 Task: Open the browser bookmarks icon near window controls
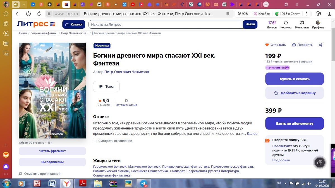(286, 4)
